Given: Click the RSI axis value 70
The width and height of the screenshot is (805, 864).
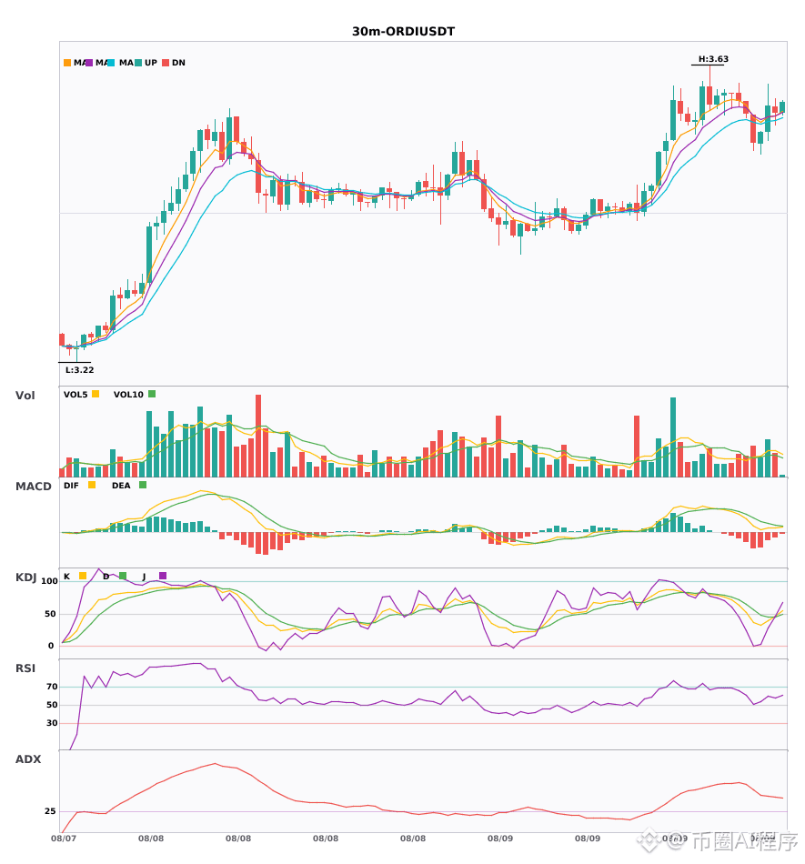Looking at the screenshot, I should [x=53, y=687].
